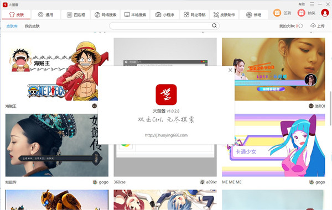The height and width of the screenshot is (210, 332).
Task: Click the v1.0.2.8 version text
Action: coord(173,111)
